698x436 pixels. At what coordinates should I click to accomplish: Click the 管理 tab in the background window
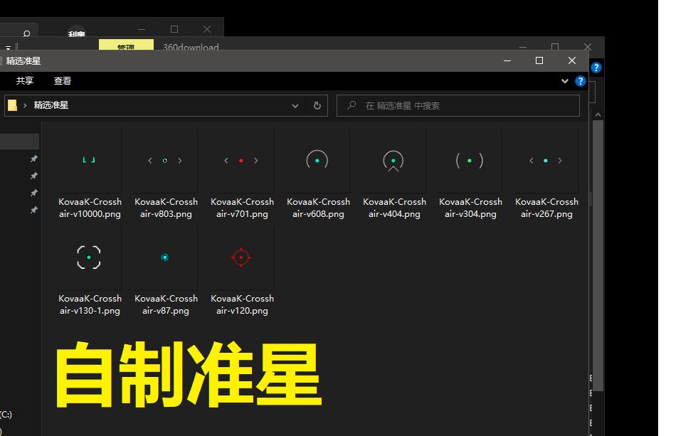click(x=125, y=45)
